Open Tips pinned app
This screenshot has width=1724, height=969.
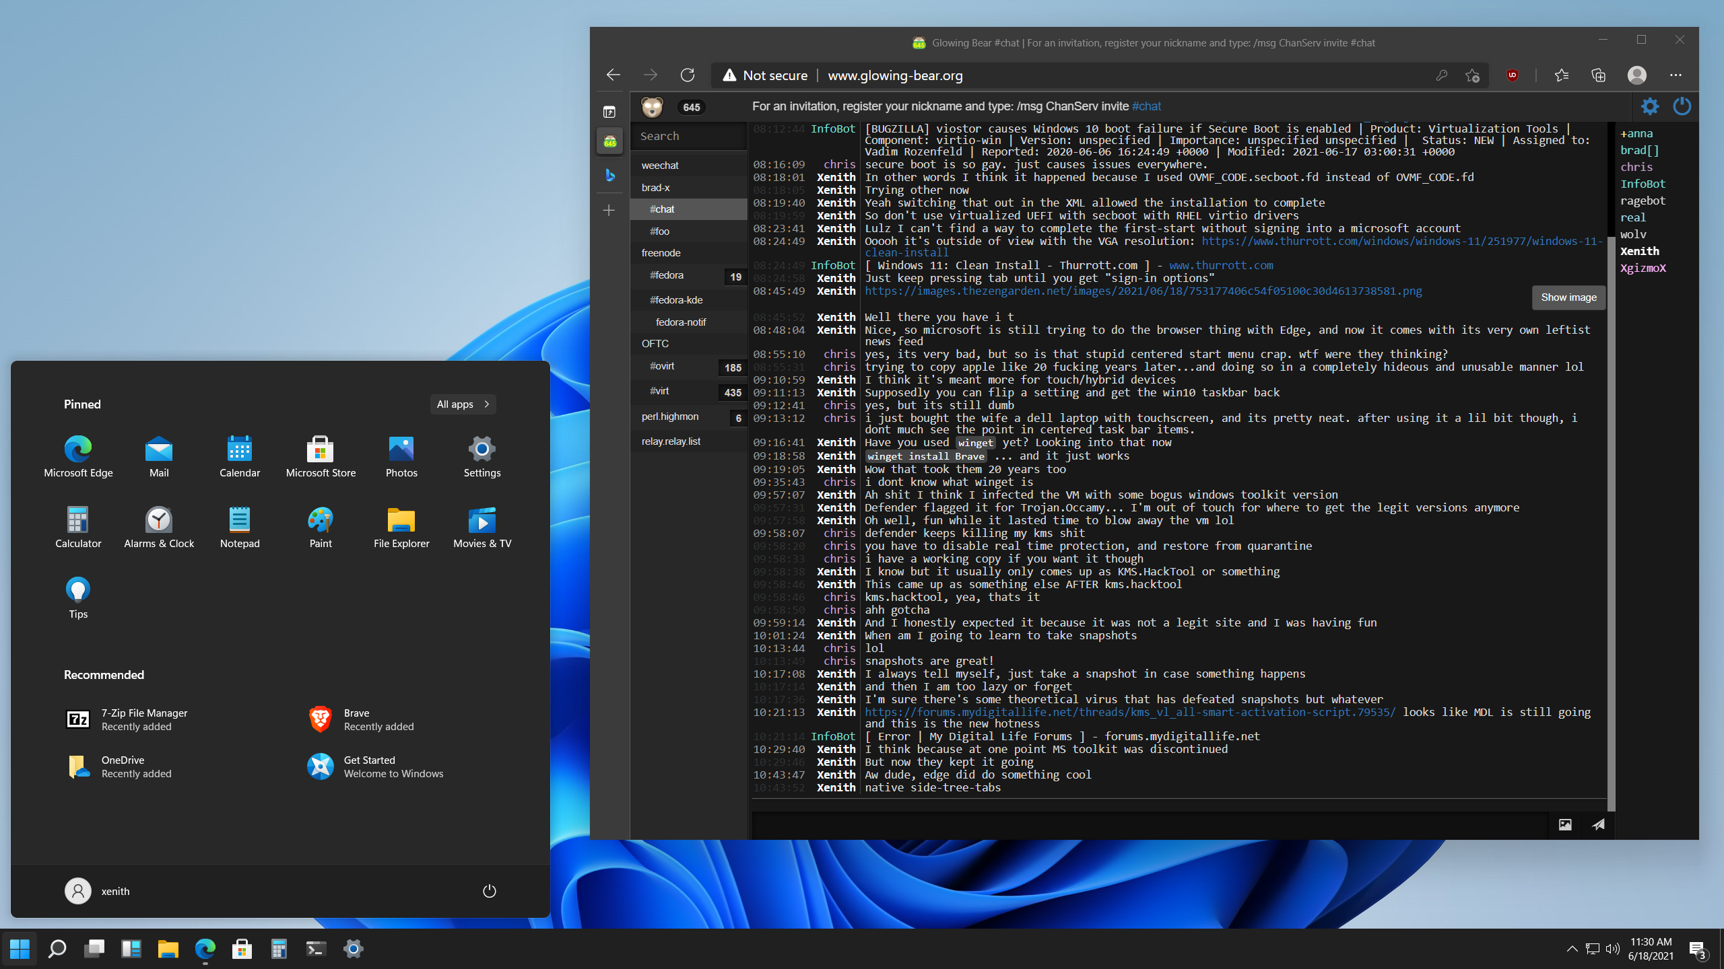coord(78,598)
